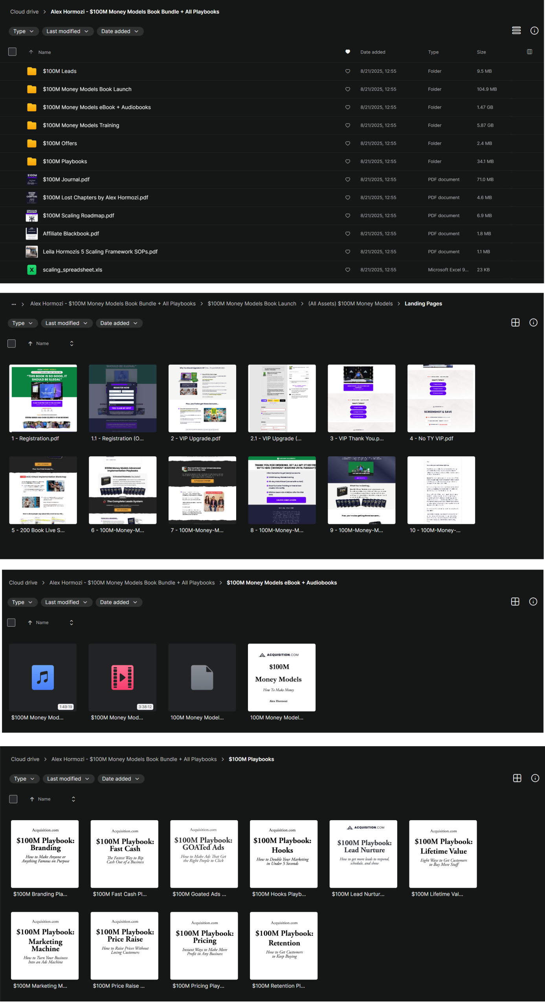Tick the select-all checkbox in top list panel
Viewport: 545px width, 1007px height.
[13, 52]
